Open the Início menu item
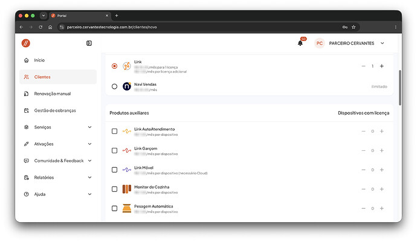 tap(58, 60)
